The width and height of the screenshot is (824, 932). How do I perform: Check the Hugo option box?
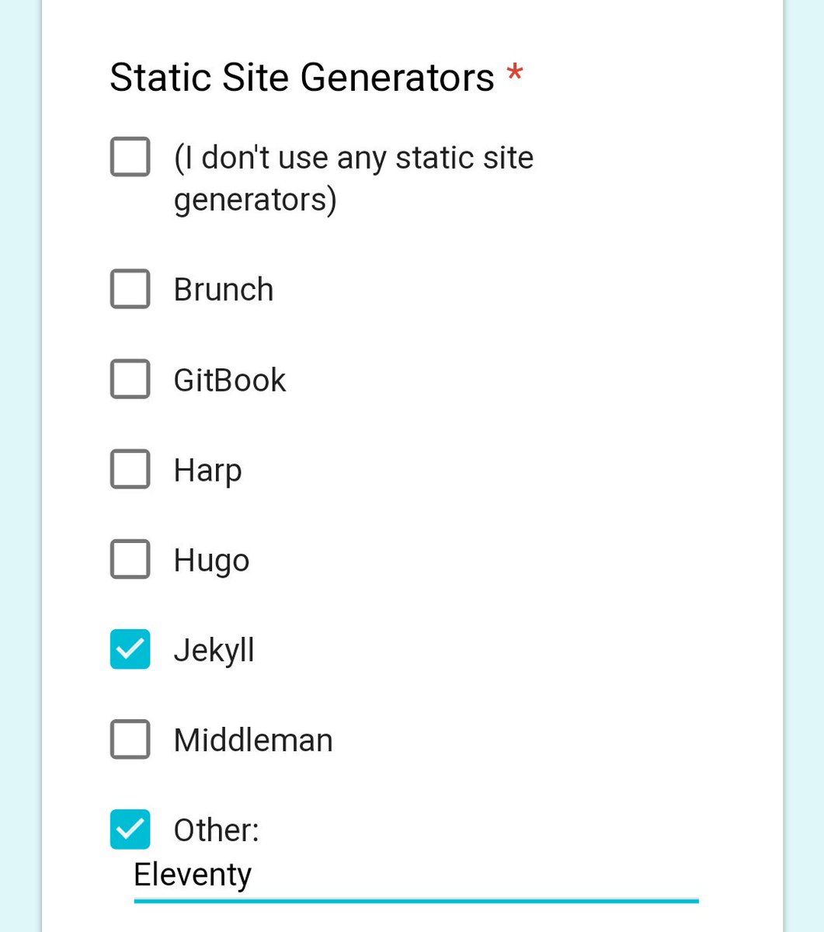(x=130, y=559)
